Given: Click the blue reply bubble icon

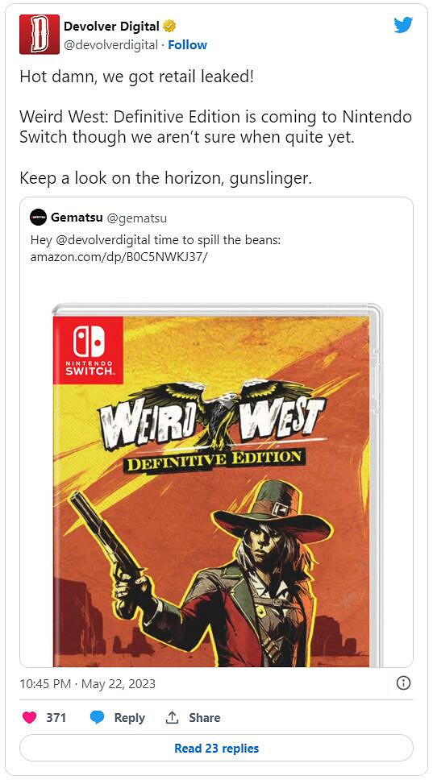Looking at the screenshot, I should pos(97,717).
